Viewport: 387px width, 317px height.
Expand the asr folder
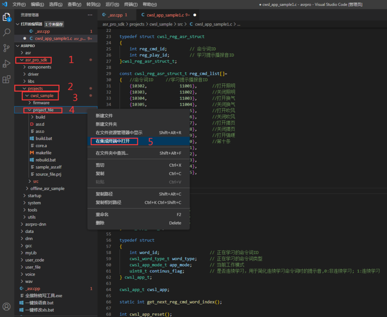click(22, 53)
